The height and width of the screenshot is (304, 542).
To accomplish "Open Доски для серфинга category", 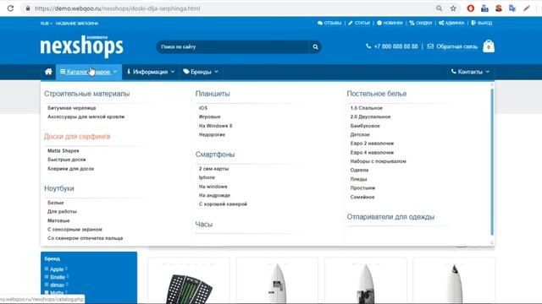I will point(77,137).
